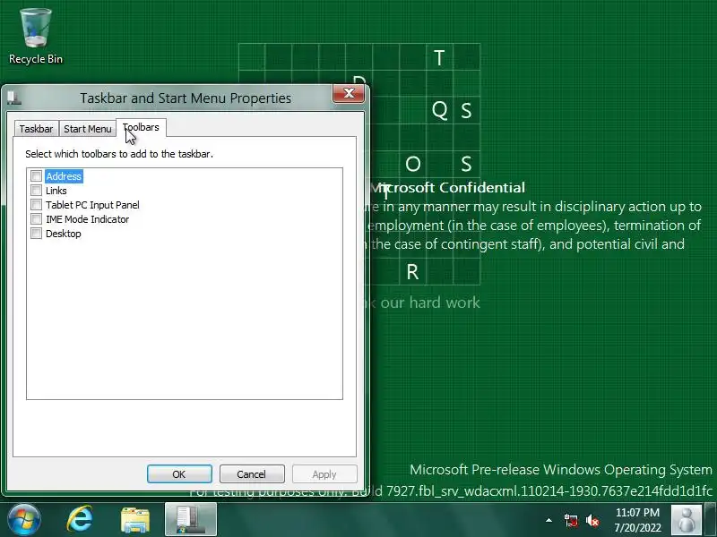Enable the Address toolbar checkbox
The image size is (717, 537).
click(36, 175)
